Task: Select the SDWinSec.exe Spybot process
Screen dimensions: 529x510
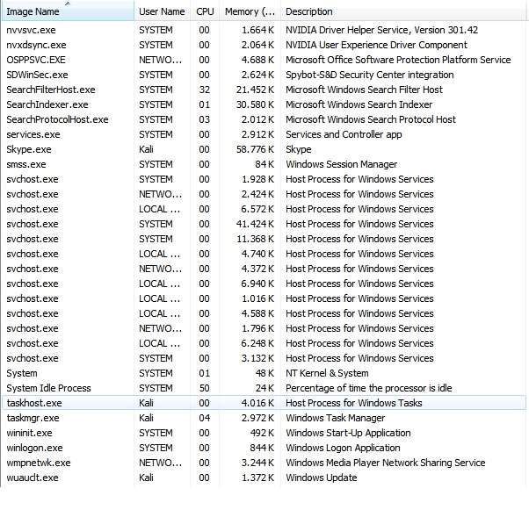Action: 37,75
